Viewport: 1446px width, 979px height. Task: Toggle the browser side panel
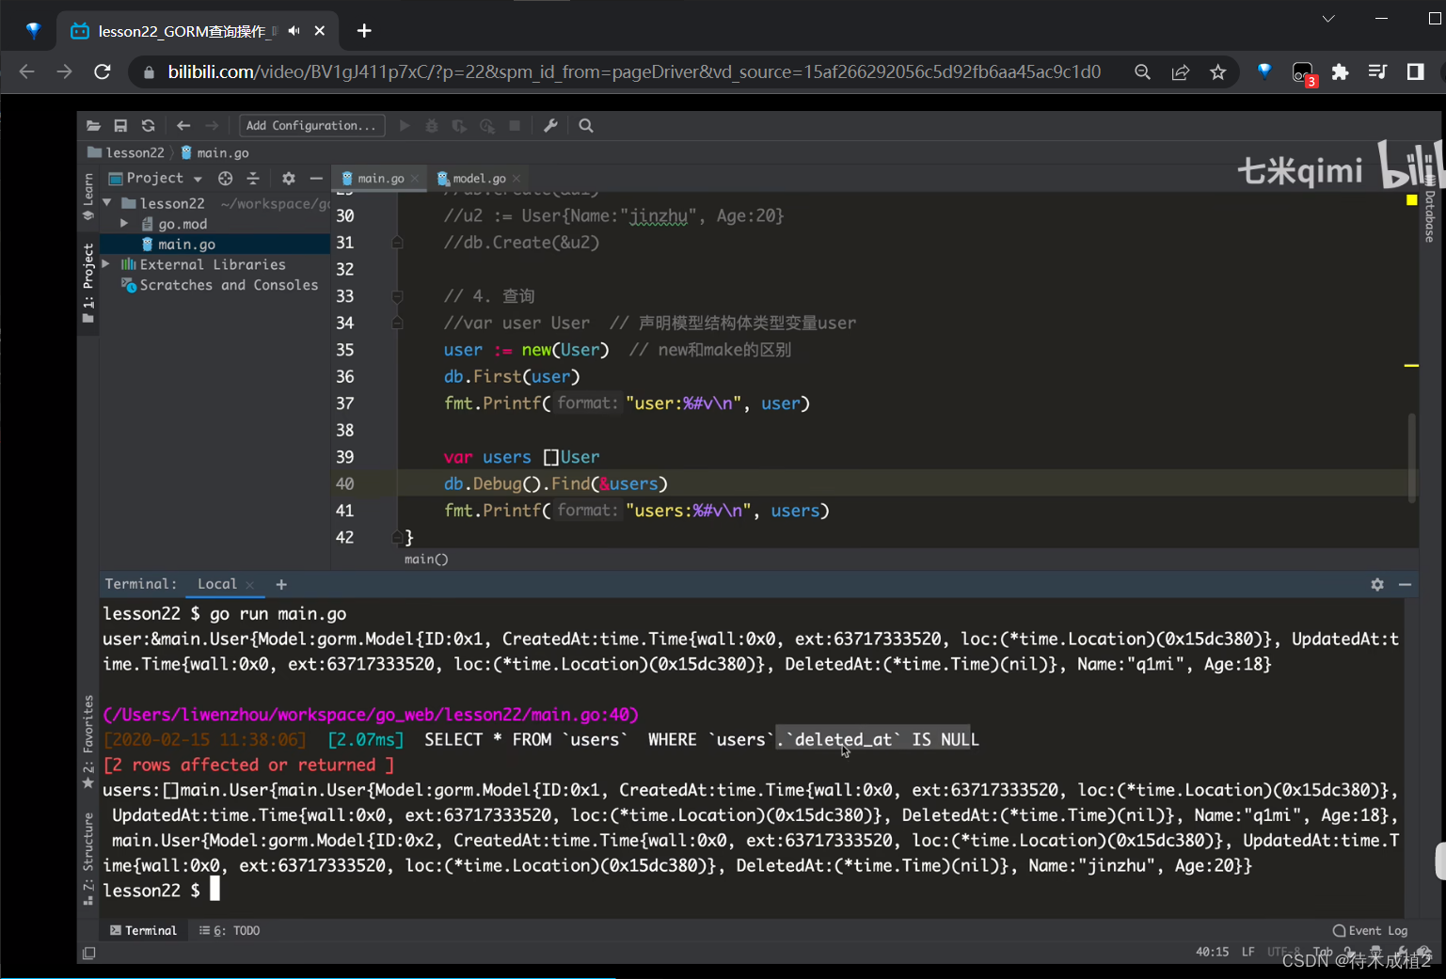[x=1415, y=72]
